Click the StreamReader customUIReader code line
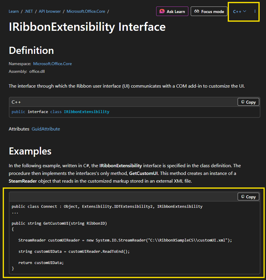This screenshot has height=280, width=266. point(125,240)
